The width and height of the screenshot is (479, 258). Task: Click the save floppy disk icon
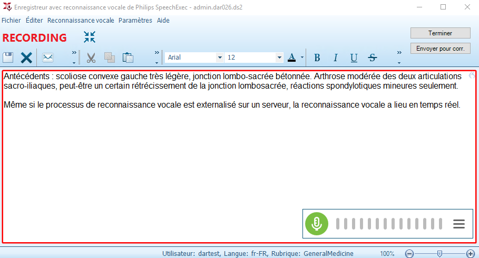[x=8, y=58]
